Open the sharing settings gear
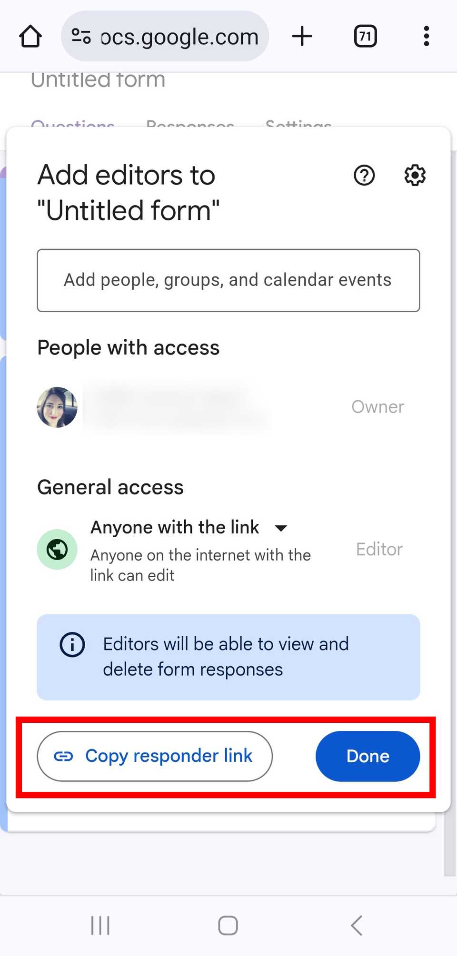457x956 pixels. tap(414, 175)
